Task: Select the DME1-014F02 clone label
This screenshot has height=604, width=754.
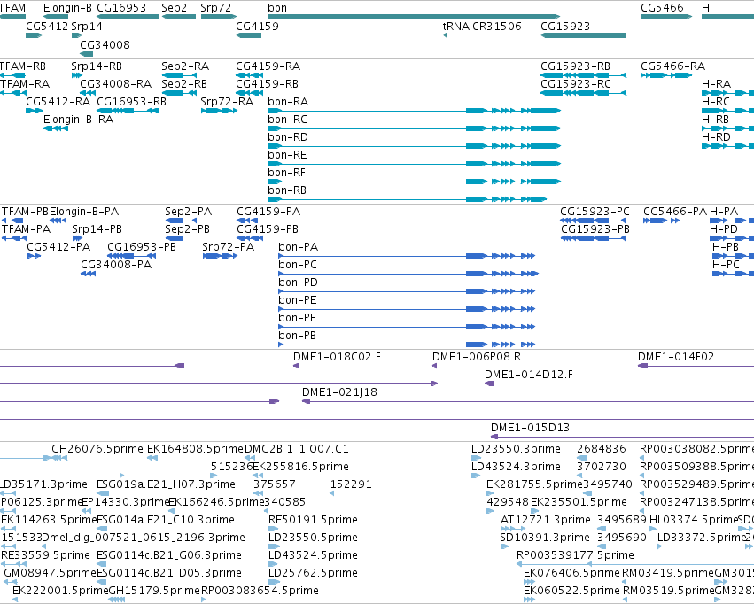Action: coord(676,357)
